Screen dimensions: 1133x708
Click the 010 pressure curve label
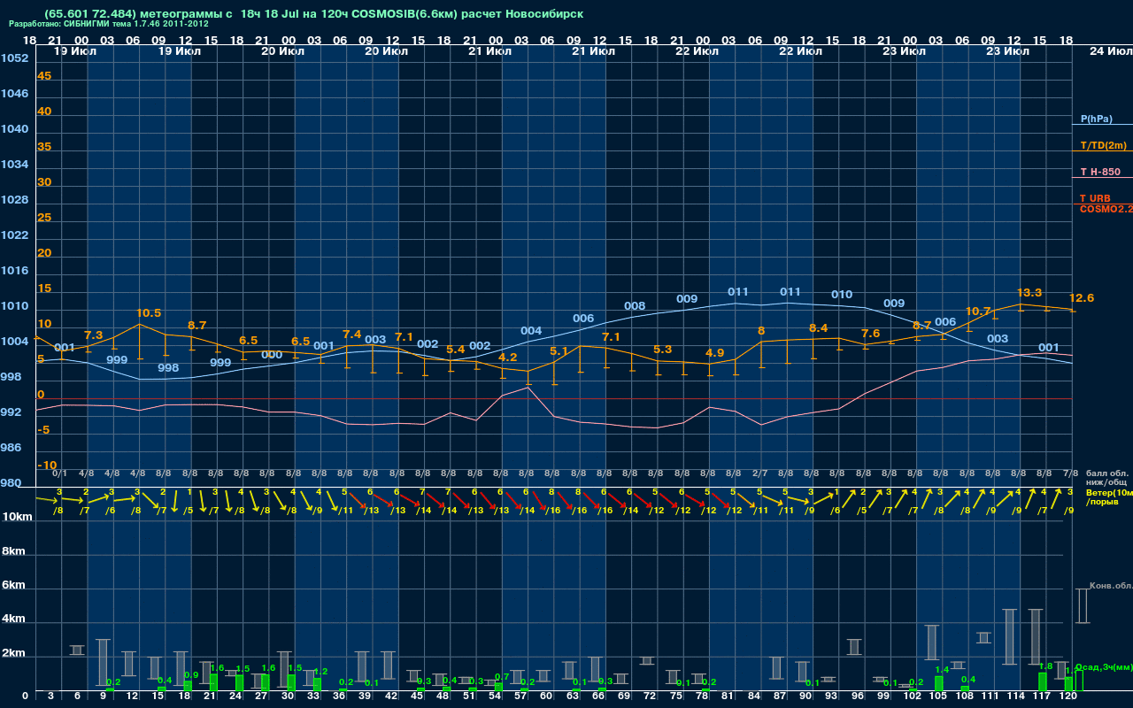[842, 295]
